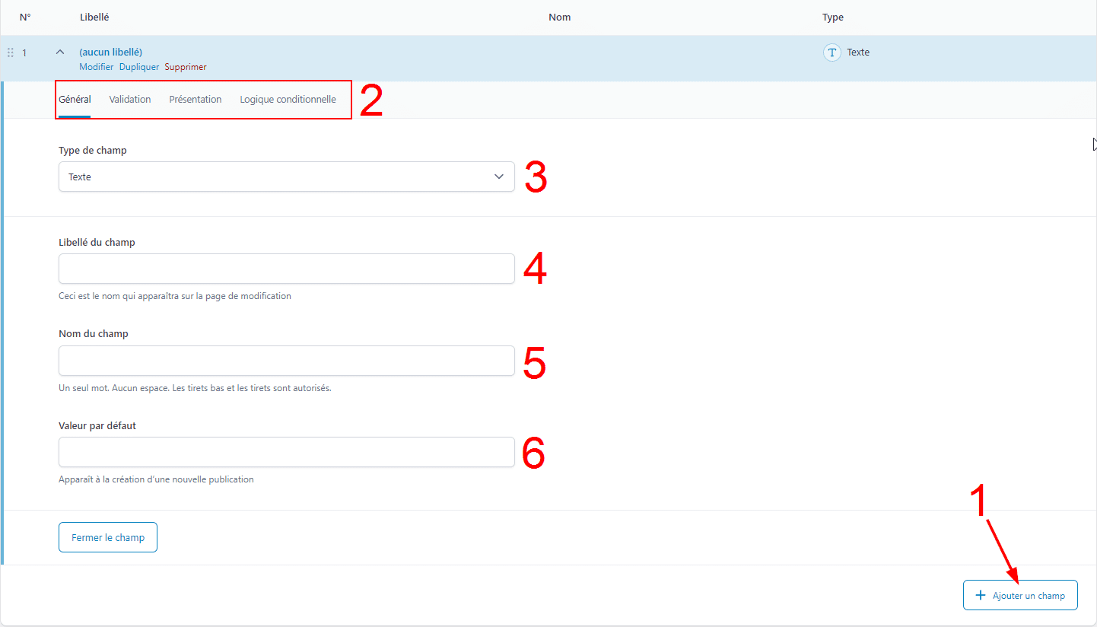Select the Présentation tab

tap(196, 100)
